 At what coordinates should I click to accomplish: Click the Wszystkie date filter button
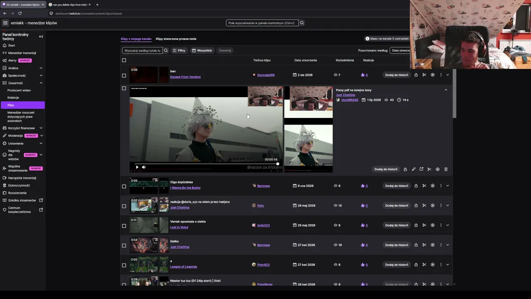202,50
